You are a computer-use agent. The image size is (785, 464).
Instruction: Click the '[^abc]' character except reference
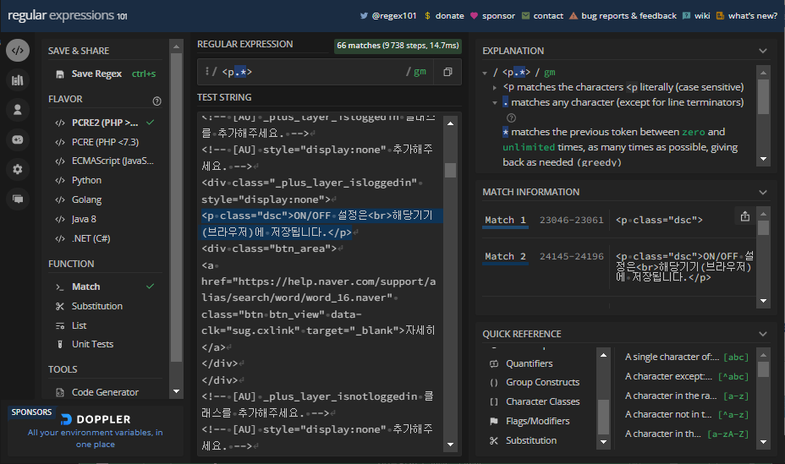click(733, 376)
